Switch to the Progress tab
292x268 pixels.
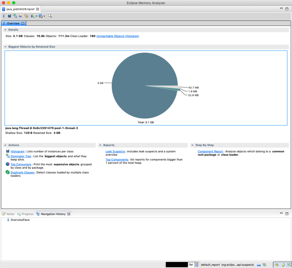[x=26, y=214]
